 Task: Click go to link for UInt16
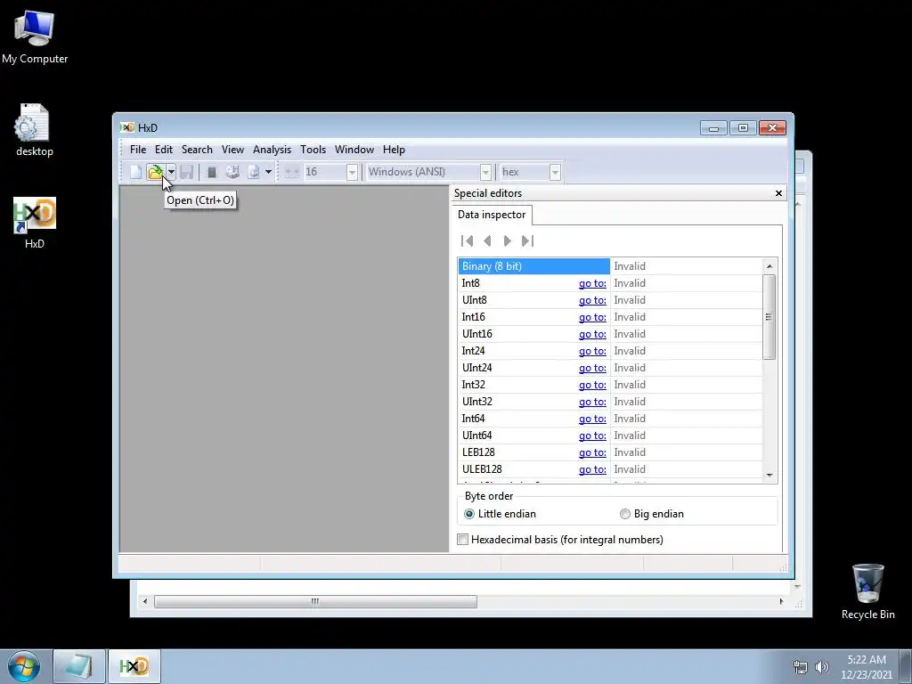[x=592, y=334]
